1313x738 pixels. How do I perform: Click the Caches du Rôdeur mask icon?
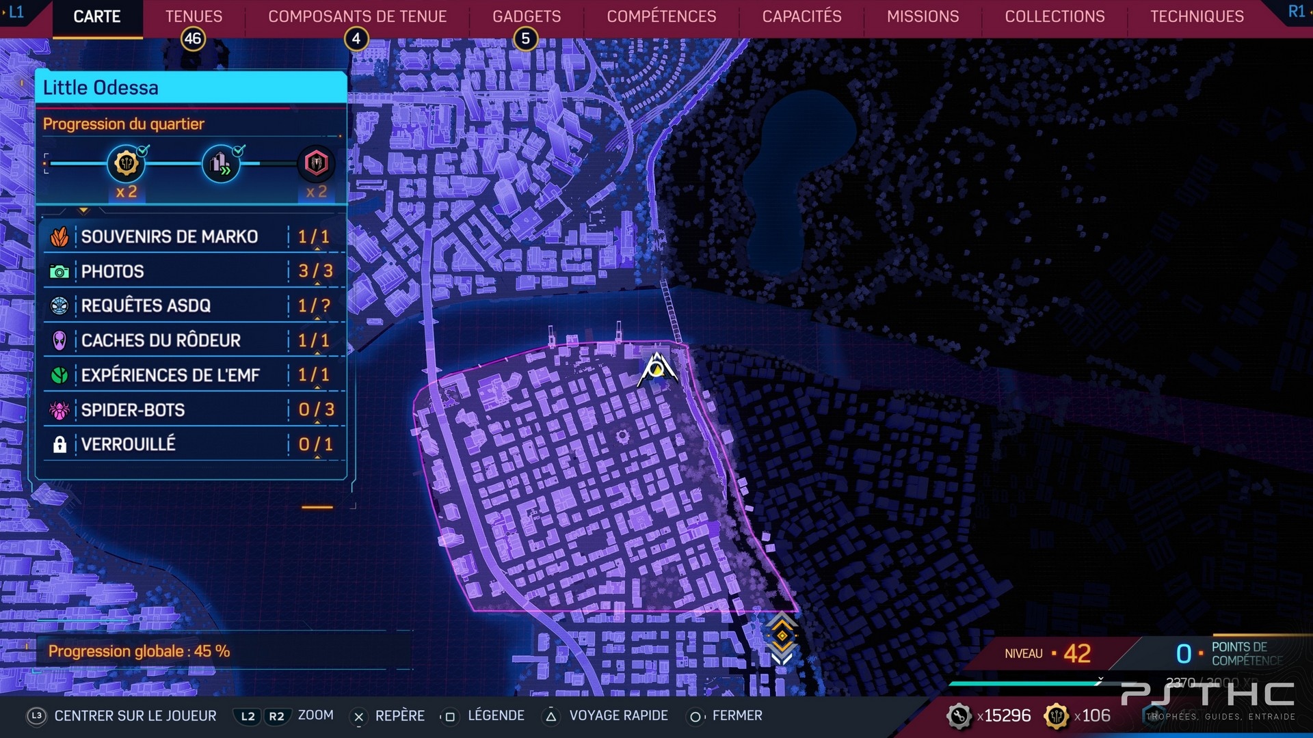(x=59, y=340)
